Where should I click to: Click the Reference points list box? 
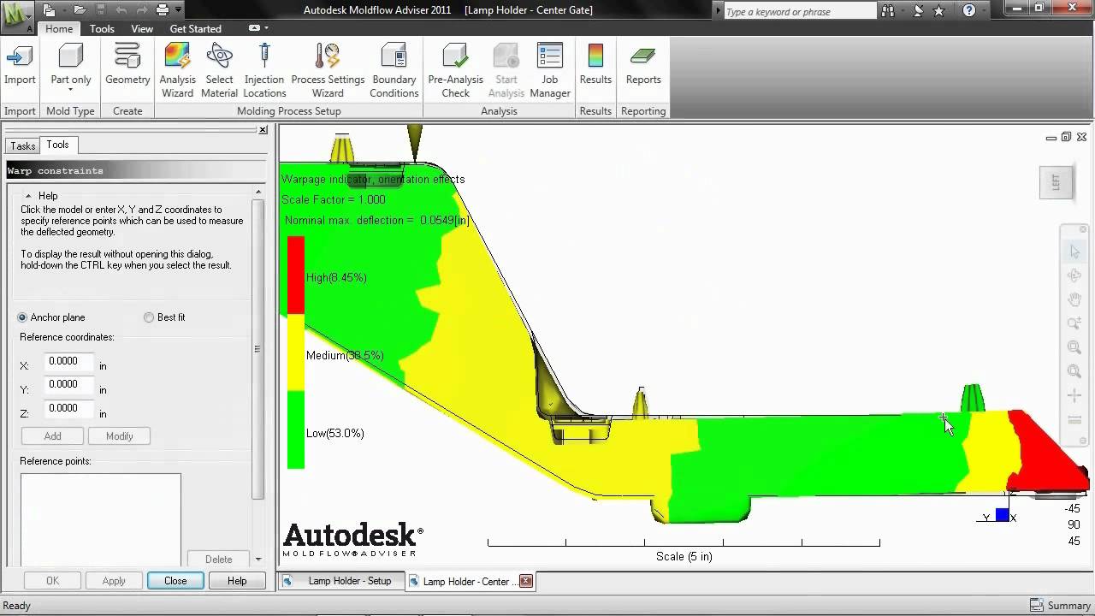[100, 520]
